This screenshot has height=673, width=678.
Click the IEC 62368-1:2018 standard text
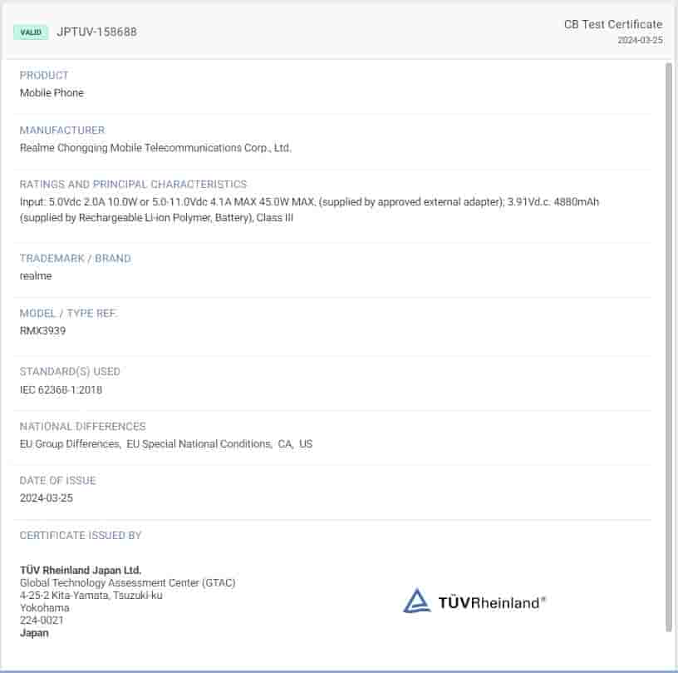61,389
